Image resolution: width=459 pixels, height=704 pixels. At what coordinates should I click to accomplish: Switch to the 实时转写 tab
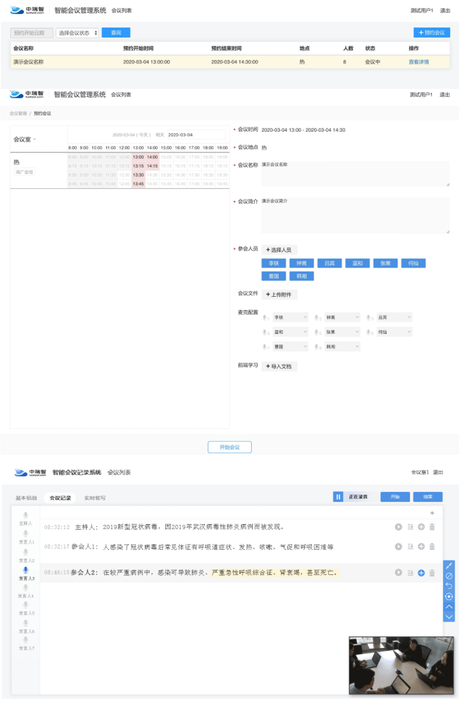click(94, 498)
